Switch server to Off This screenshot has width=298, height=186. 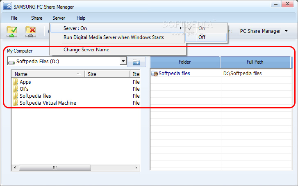click(202, 37)
